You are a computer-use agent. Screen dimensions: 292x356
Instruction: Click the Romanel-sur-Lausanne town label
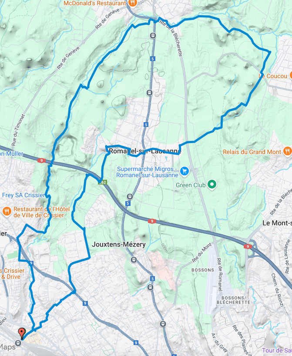click(145, 151)
